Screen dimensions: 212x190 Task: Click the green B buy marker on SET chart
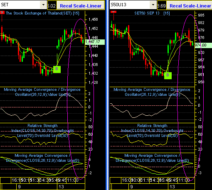[x=57, y=69]
